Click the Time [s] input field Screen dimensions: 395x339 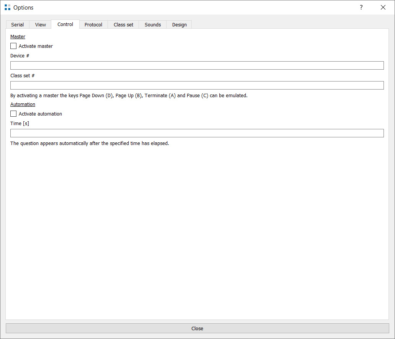coord(197,133)
